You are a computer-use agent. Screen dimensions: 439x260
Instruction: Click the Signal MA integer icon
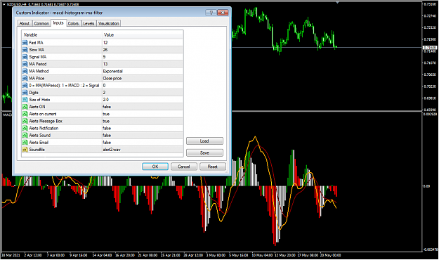click(25, 57)
